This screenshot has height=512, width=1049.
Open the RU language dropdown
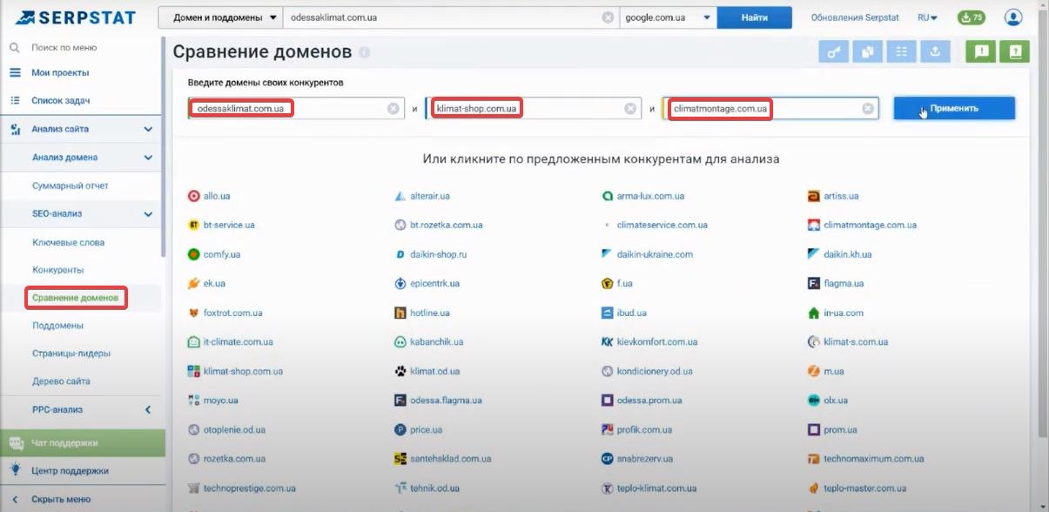coord(927,17)
